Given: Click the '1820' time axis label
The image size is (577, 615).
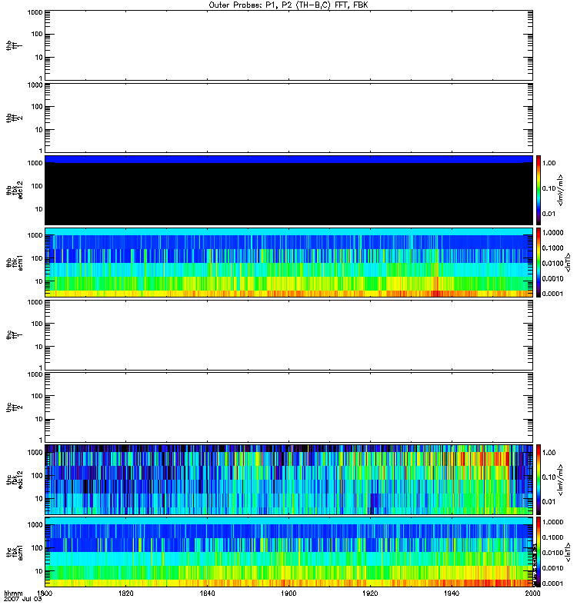Looking at the screenshot, I should click(x=126, y=593).
